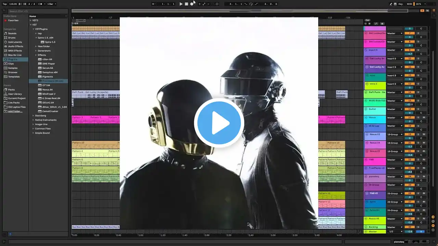Open the Instruments browser category
This screenshot has height=246, width=438.
[15, 42]
